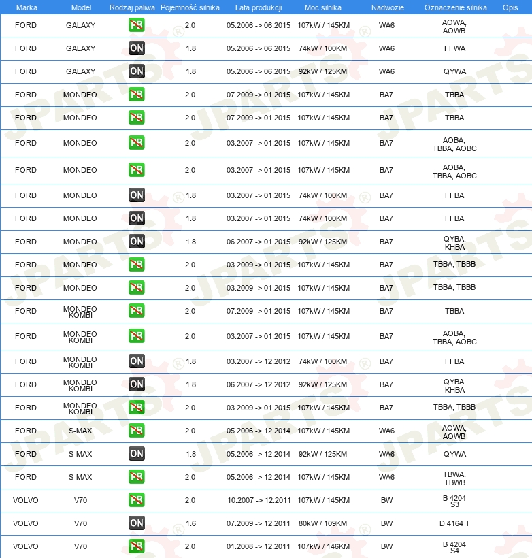Click the 05.2006 -> 12.2014 years in the S-MAX QYWA row
Image resolution: width=532 pixels, height=558 pixels.
259,454
